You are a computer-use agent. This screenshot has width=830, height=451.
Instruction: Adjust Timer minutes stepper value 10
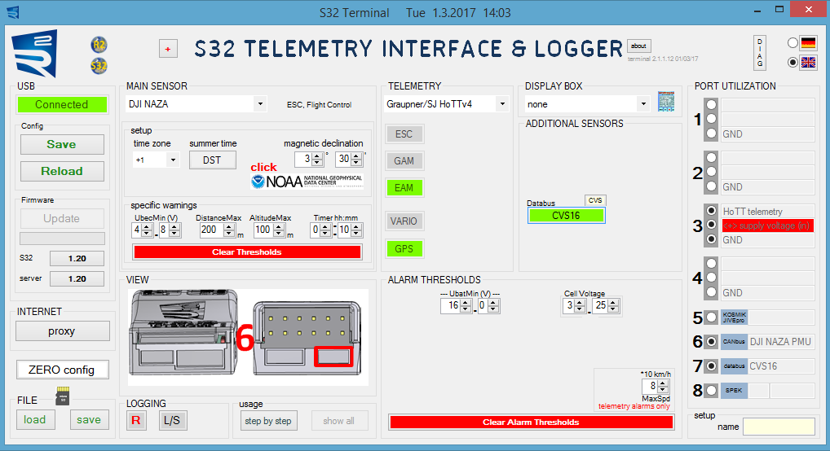coord(357,230)
